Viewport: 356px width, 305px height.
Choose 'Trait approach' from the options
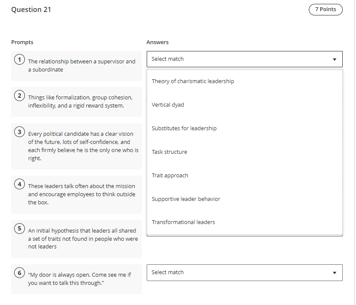pos(169,175)
